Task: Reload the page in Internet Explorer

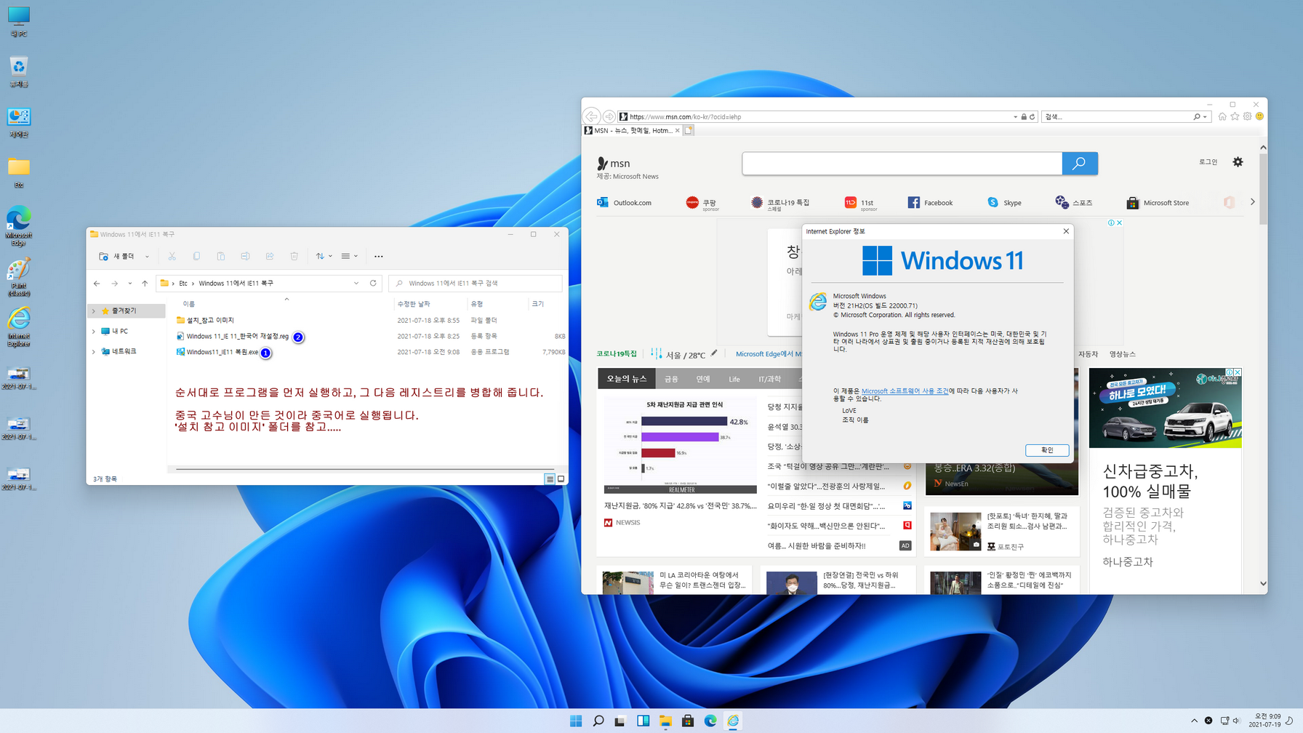Action: click(x=1032, y=116)
